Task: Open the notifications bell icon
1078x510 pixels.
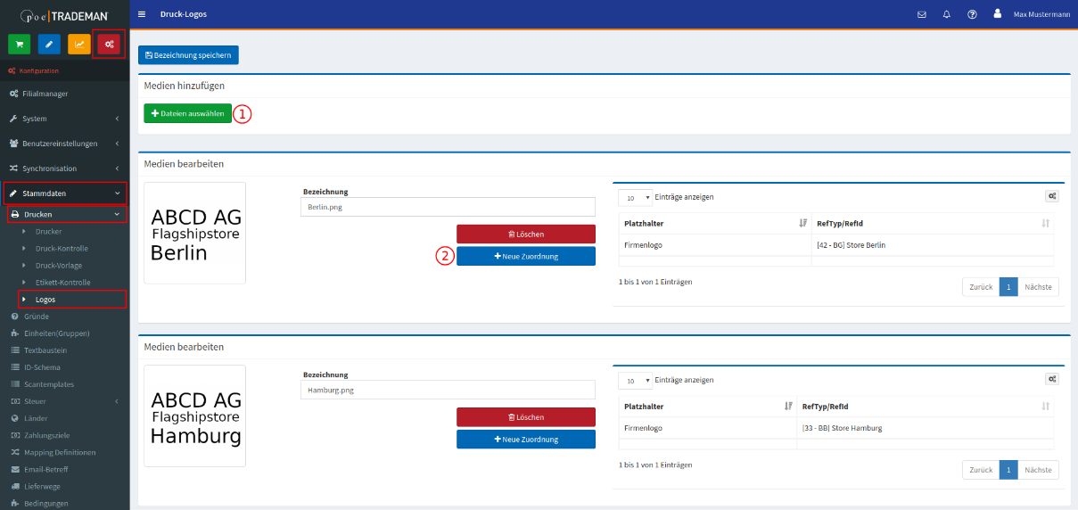Action: [947, 15]
